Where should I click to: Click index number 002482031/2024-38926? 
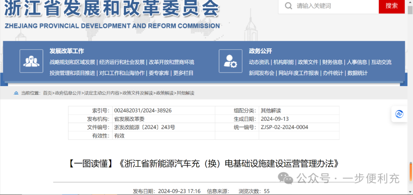click(x=143, y=110)
